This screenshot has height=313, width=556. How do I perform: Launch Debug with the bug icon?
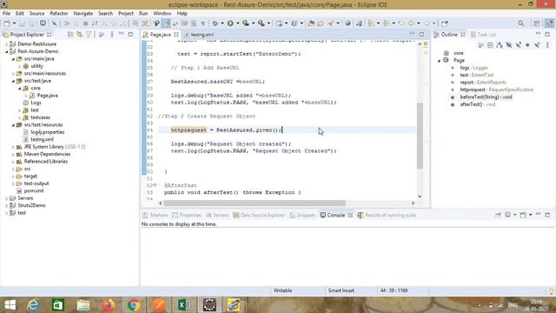[x=215, y=23]
